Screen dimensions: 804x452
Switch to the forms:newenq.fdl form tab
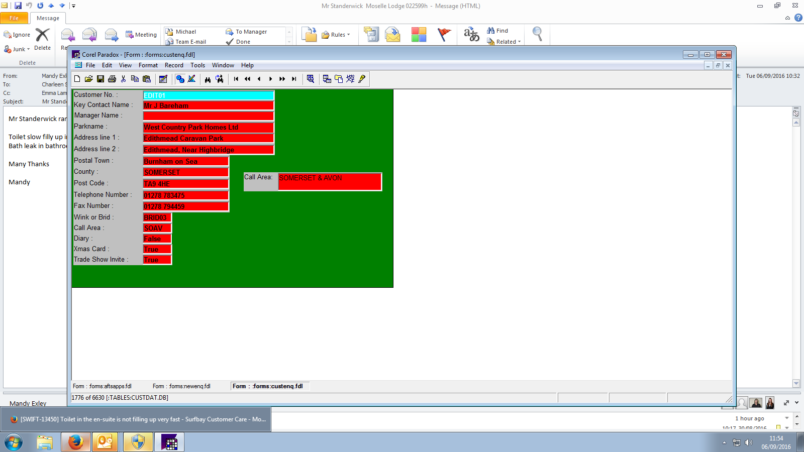181,386
